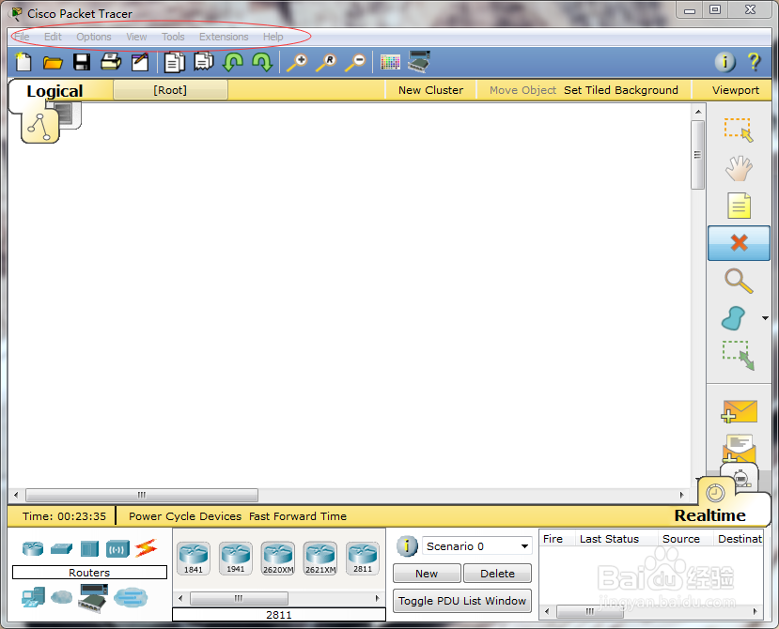The height and width of the screenshot is (629, 779).
Task: Open the Options menu
Action: point(93,37)
